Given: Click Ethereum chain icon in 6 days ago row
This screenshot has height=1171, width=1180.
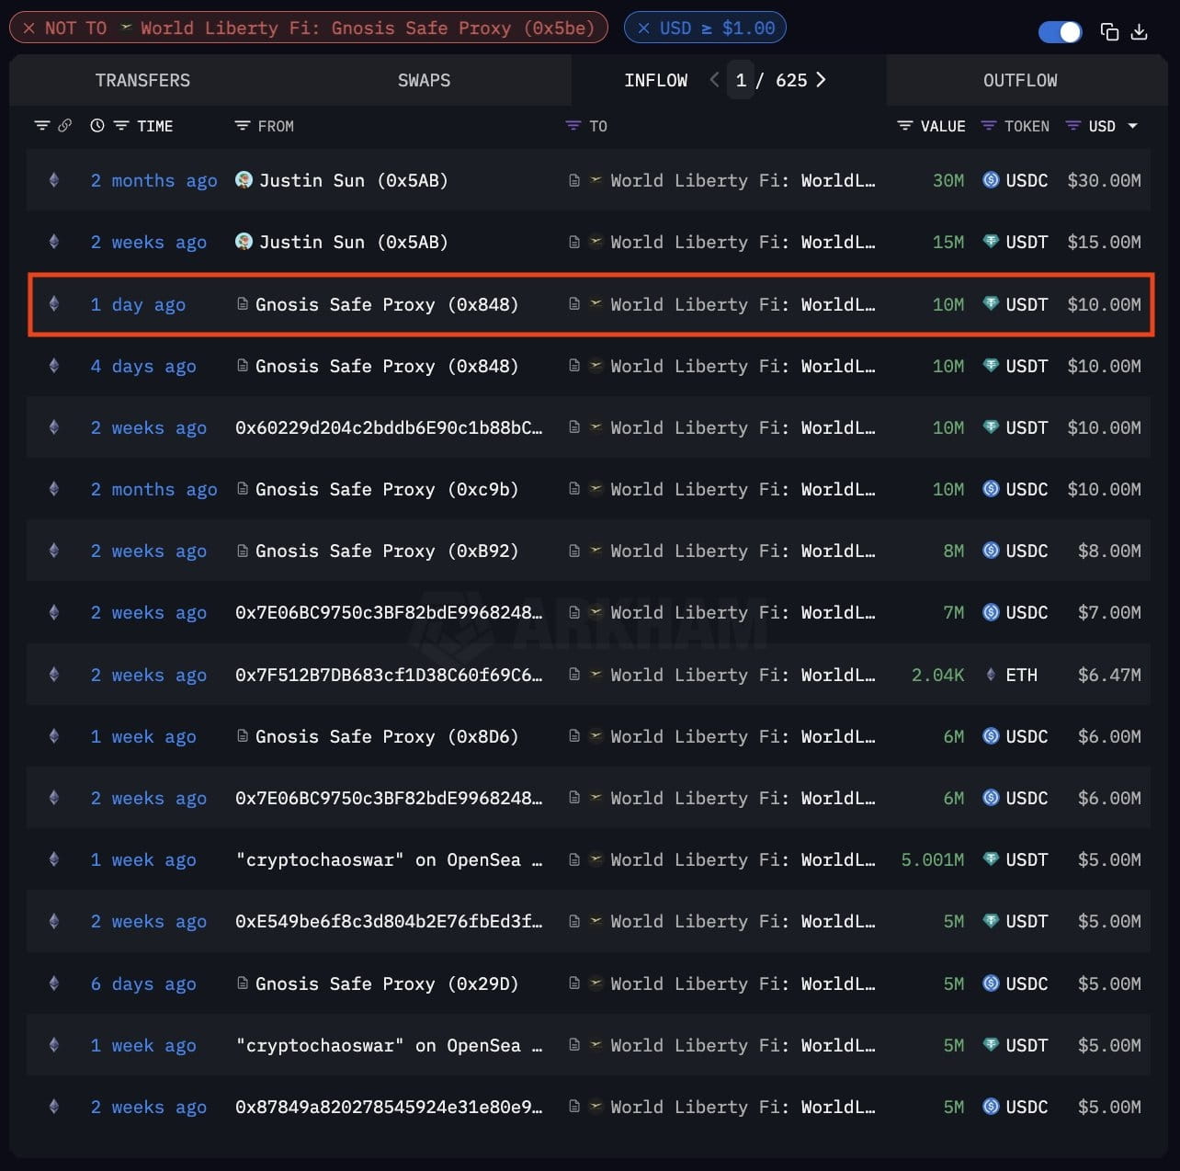Looking at the screenshot, I should tap(54, 983).
